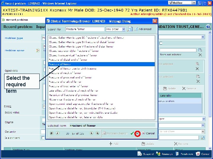Click the Record problem breadcrumb

tap(17, 20)
